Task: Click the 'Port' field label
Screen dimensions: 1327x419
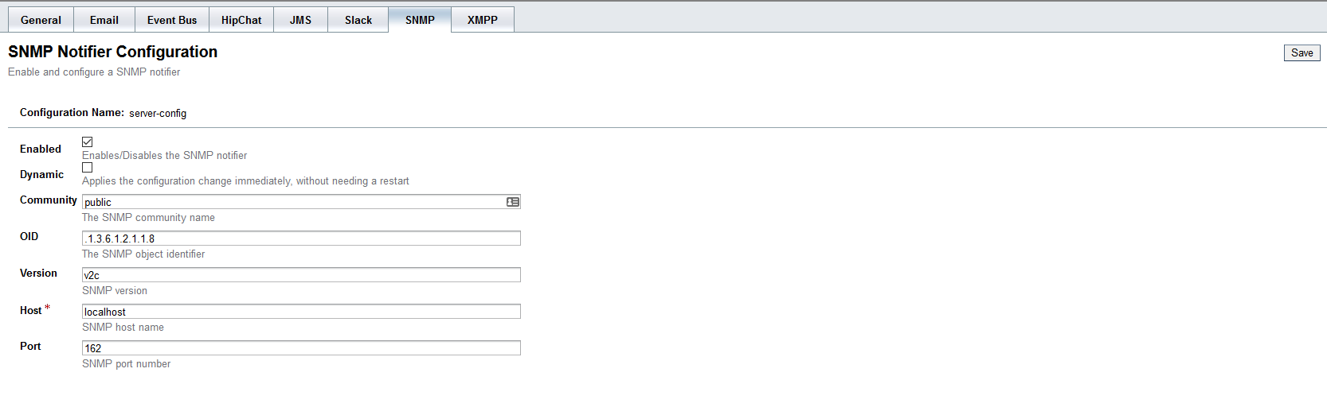Action: tap(30, 346)
